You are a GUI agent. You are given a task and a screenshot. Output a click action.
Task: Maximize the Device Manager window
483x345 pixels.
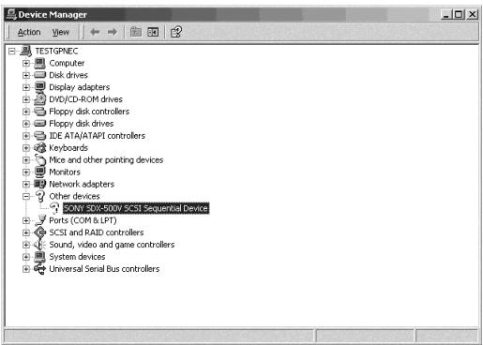coord(459,14)
